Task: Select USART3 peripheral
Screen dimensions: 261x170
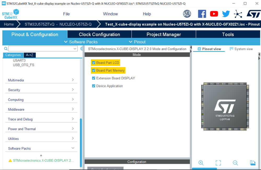Action: coord(19,61)
